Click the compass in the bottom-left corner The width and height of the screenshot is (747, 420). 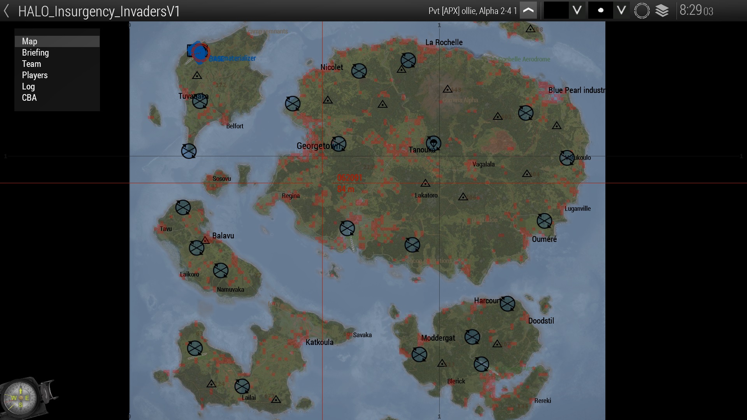[x=20, y=398]
